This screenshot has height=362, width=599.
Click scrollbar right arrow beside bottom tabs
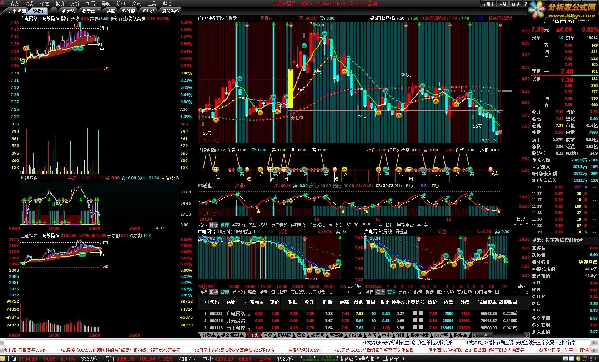527,335
